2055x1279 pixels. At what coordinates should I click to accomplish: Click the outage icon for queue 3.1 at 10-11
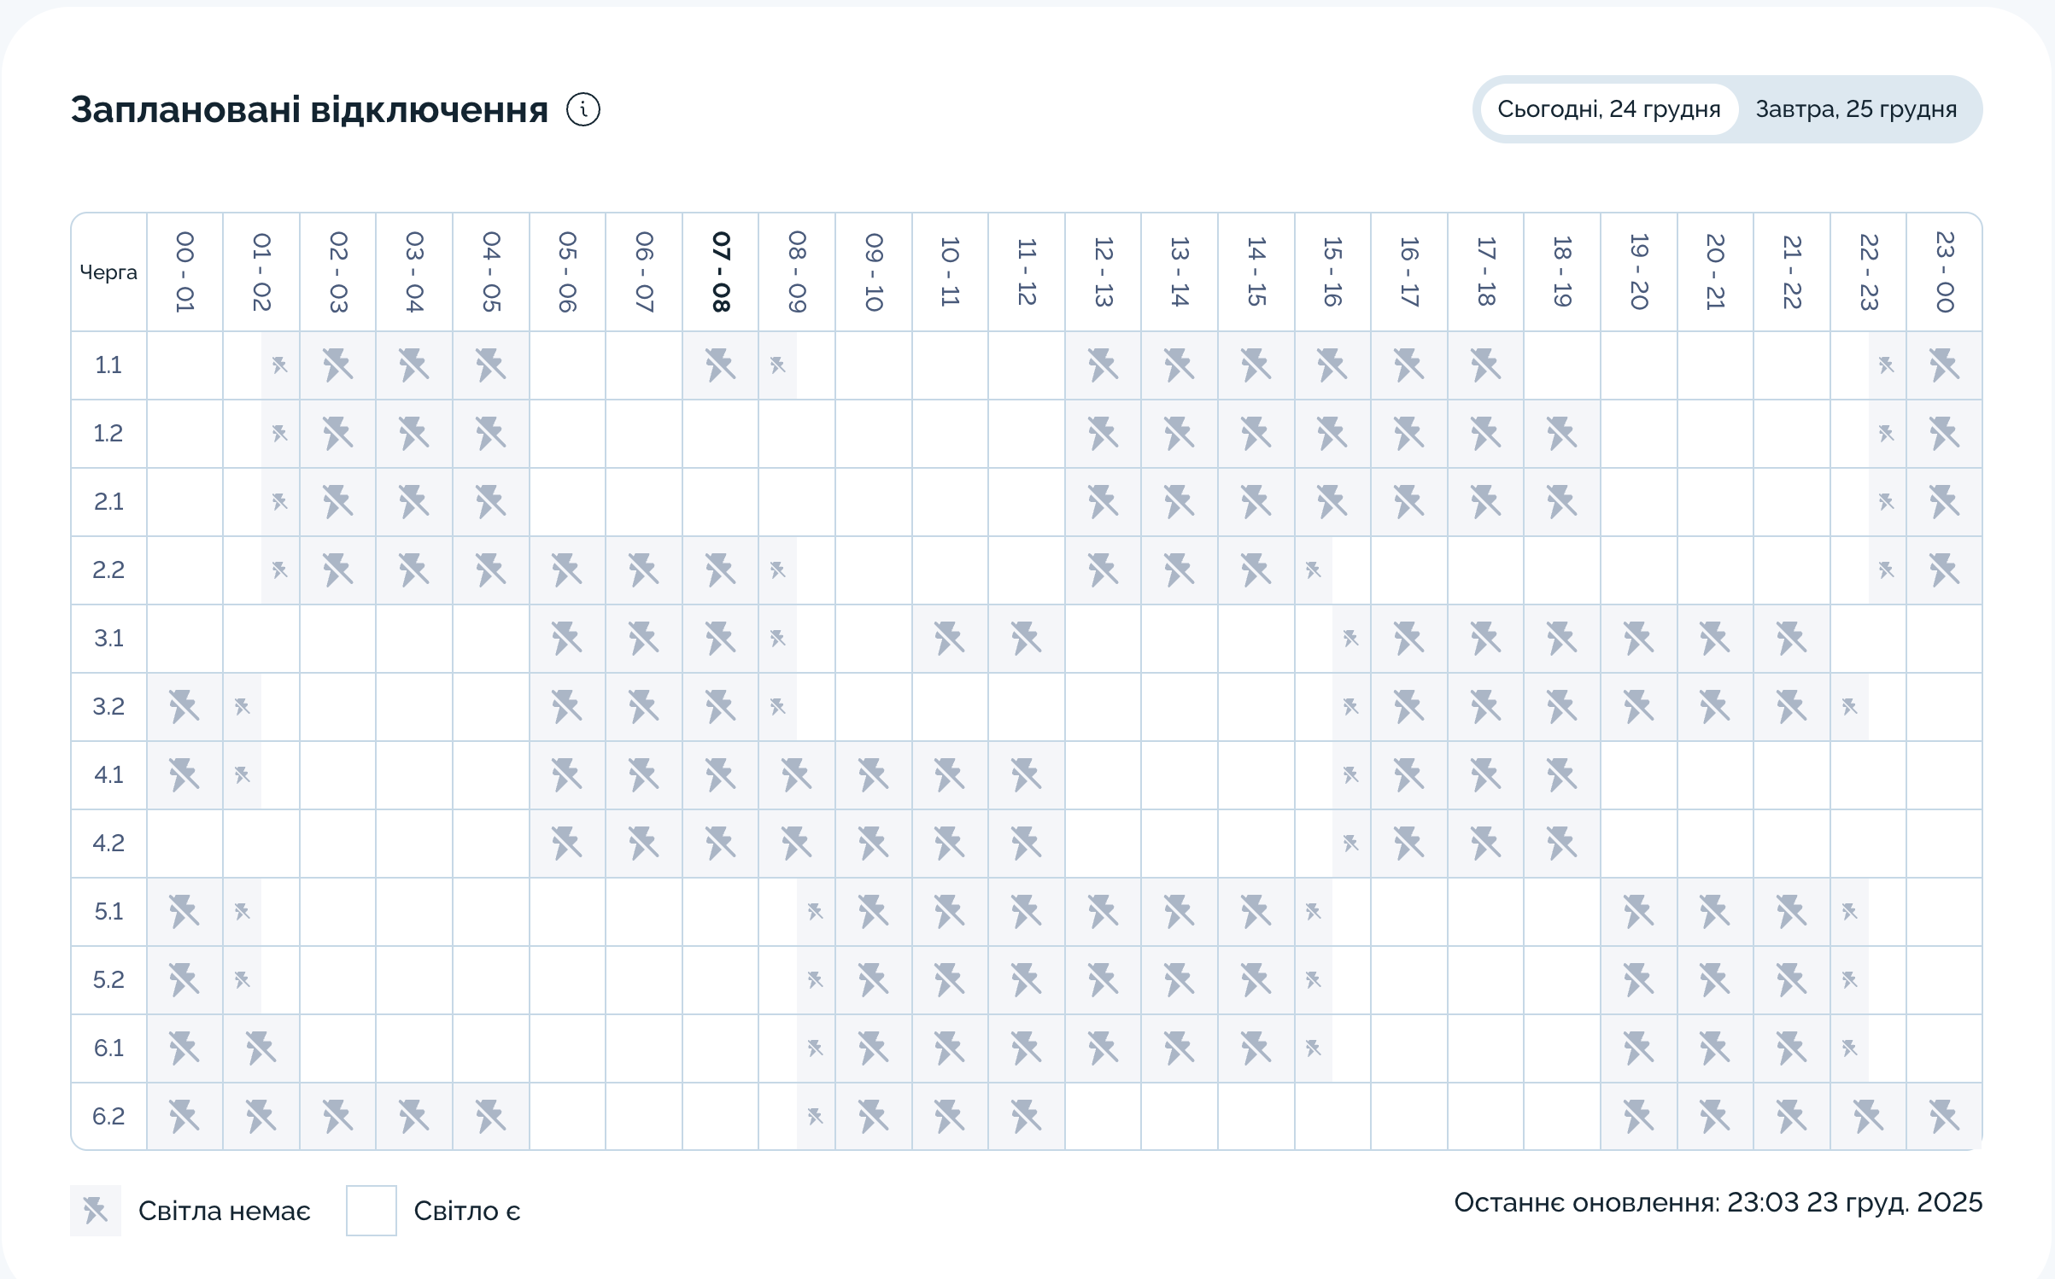pos(950,639)
